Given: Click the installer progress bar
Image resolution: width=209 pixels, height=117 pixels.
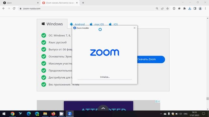Looking at the screenshot, I should pos(104,79).
